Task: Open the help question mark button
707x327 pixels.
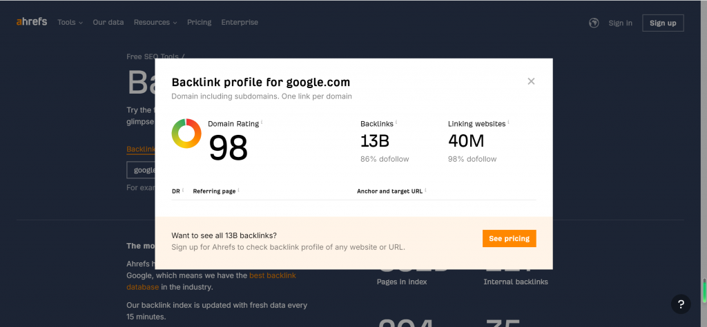Action: pyautogui.click(x=681, y=304)
